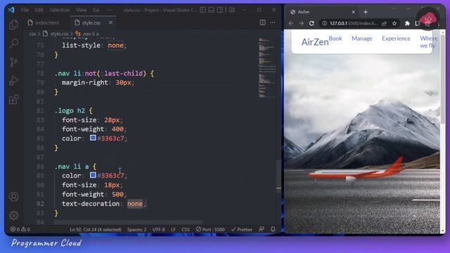Click the .nav li a breadcrumb symbol

point(87,34)
